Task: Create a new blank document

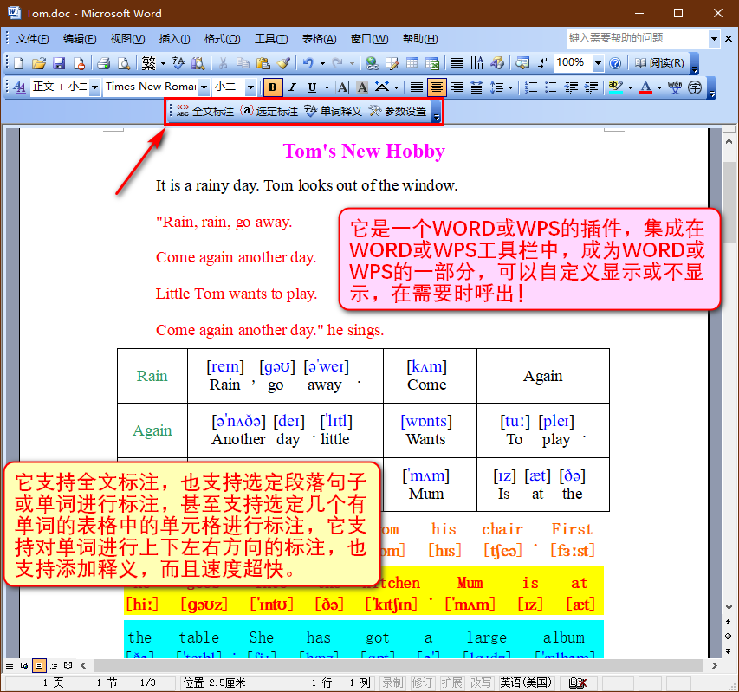Action: point(19,63)
